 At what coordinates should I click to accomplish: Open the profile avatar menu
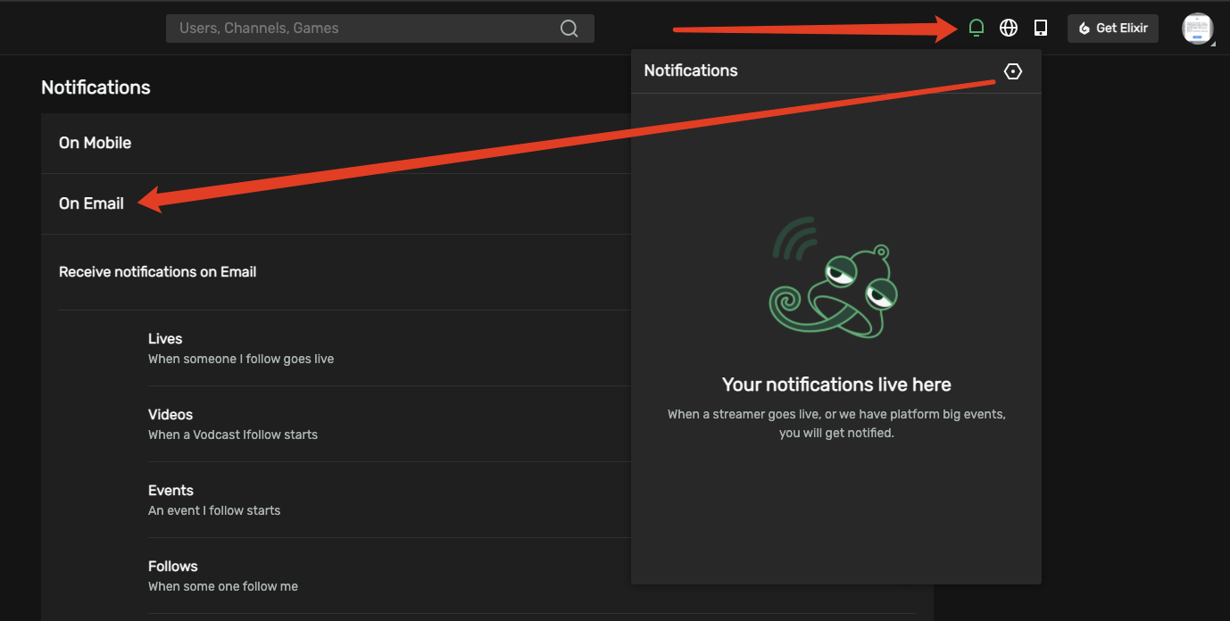click(1197, 28)
